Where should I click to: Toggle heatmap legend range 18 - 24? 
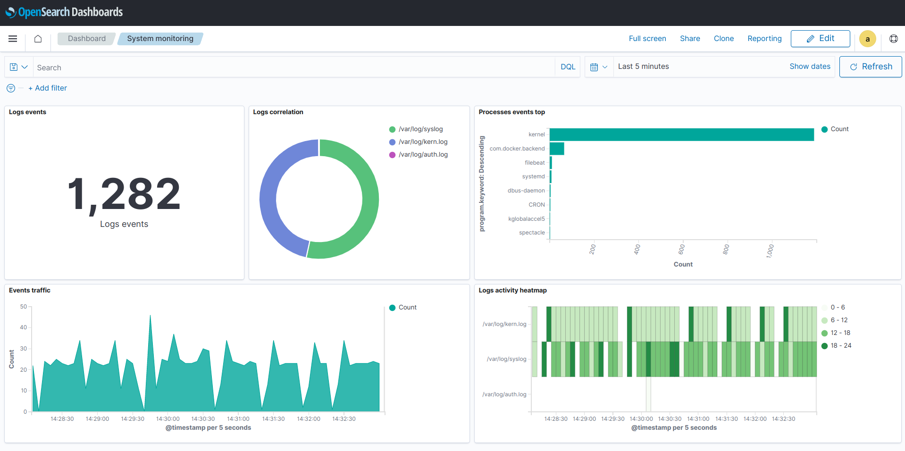[837, 346]
